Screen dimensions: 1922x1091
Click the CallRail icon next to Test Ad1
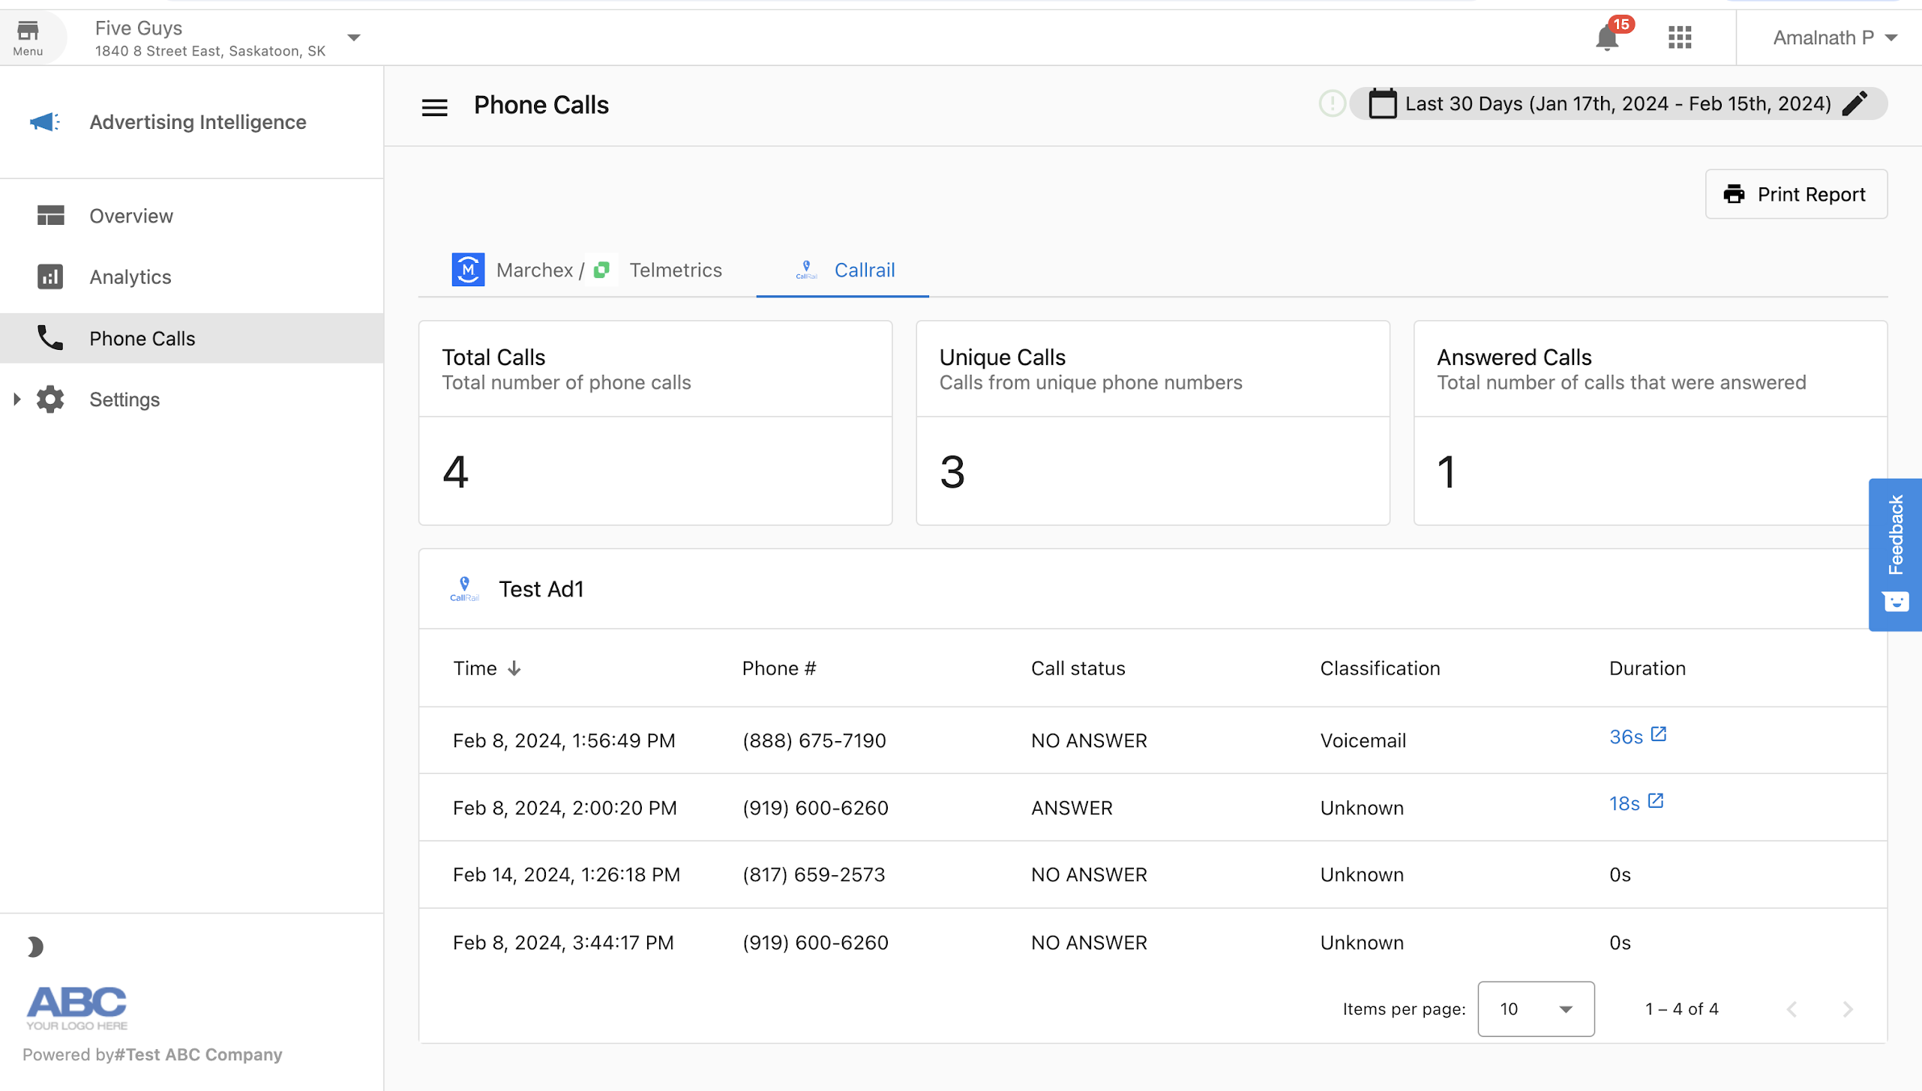pos(464,589)
